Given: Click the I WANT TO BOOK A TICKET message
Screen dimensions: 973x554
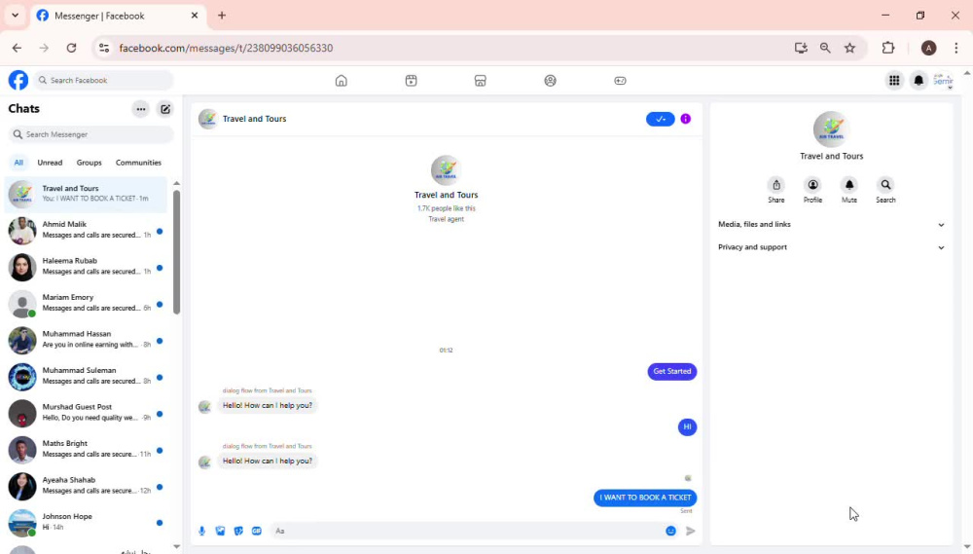Looking at the screenshot, I should (x=645, y=498).
